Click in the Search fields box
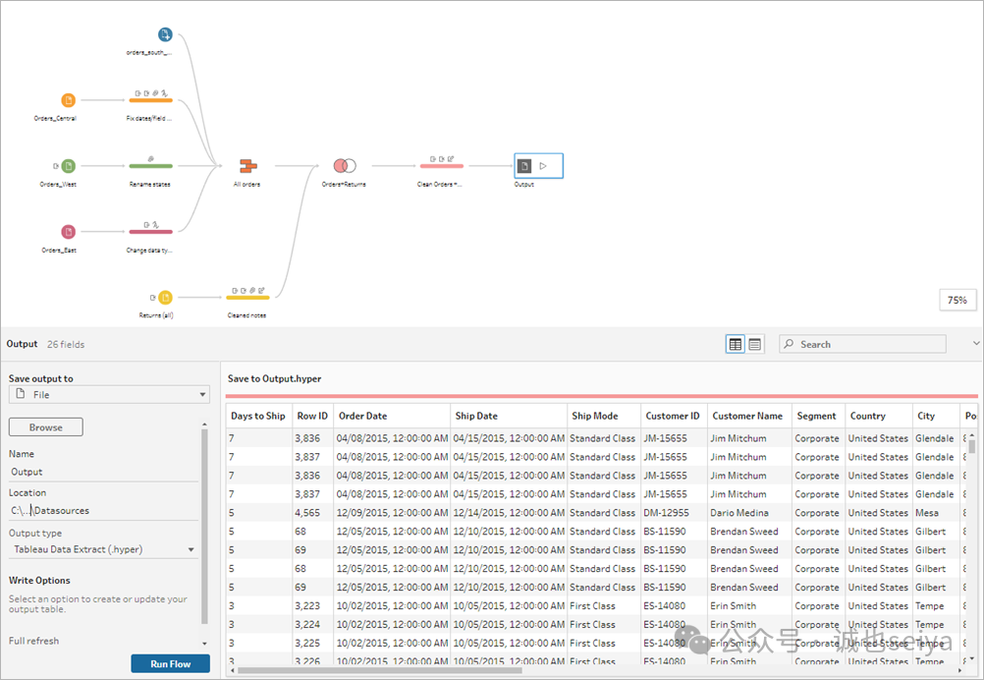The image size is (984, 680). (862, 344)
